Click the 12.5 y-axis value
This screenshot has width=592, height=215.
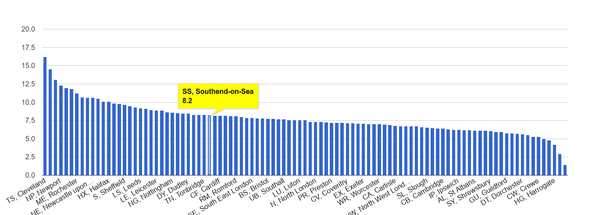tap(28, 84)
